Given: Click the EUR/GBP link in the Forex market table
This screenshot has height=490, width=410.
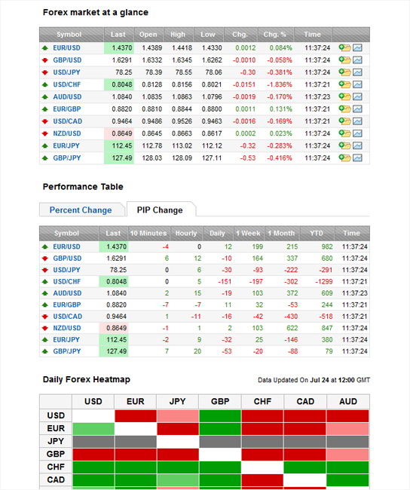Looking at the screenshot, I should pos(66,109).
